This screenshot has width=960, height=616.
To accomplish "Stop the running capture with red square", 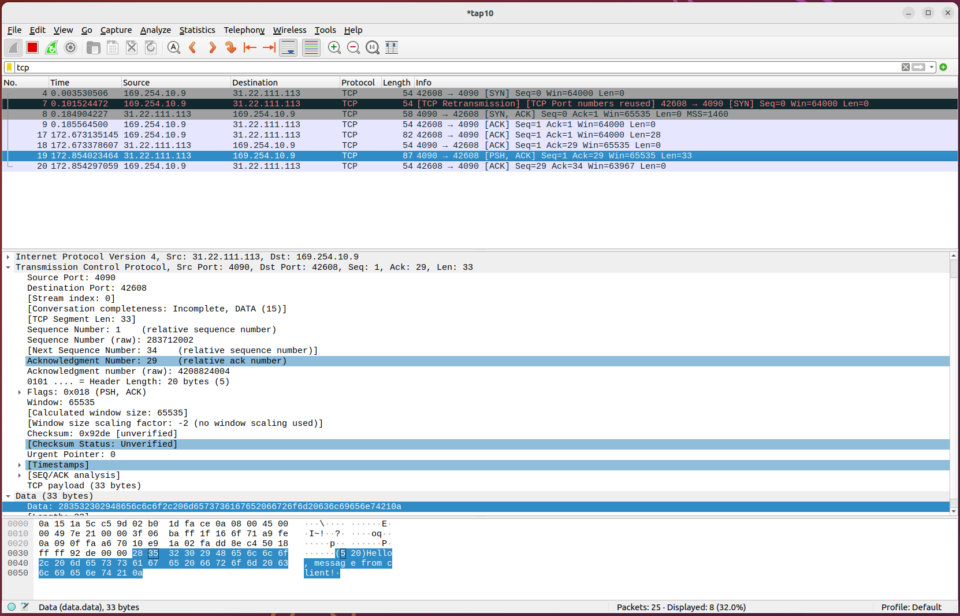I will (x=32, y=47).
